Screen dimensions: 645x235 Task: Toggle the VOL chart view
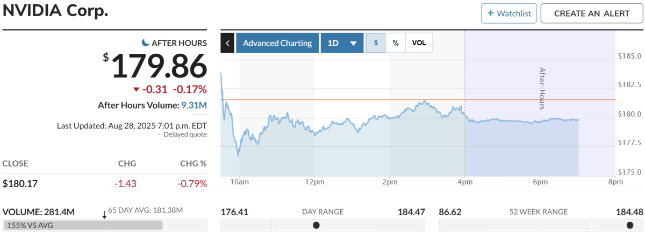[x=419, y=43]
